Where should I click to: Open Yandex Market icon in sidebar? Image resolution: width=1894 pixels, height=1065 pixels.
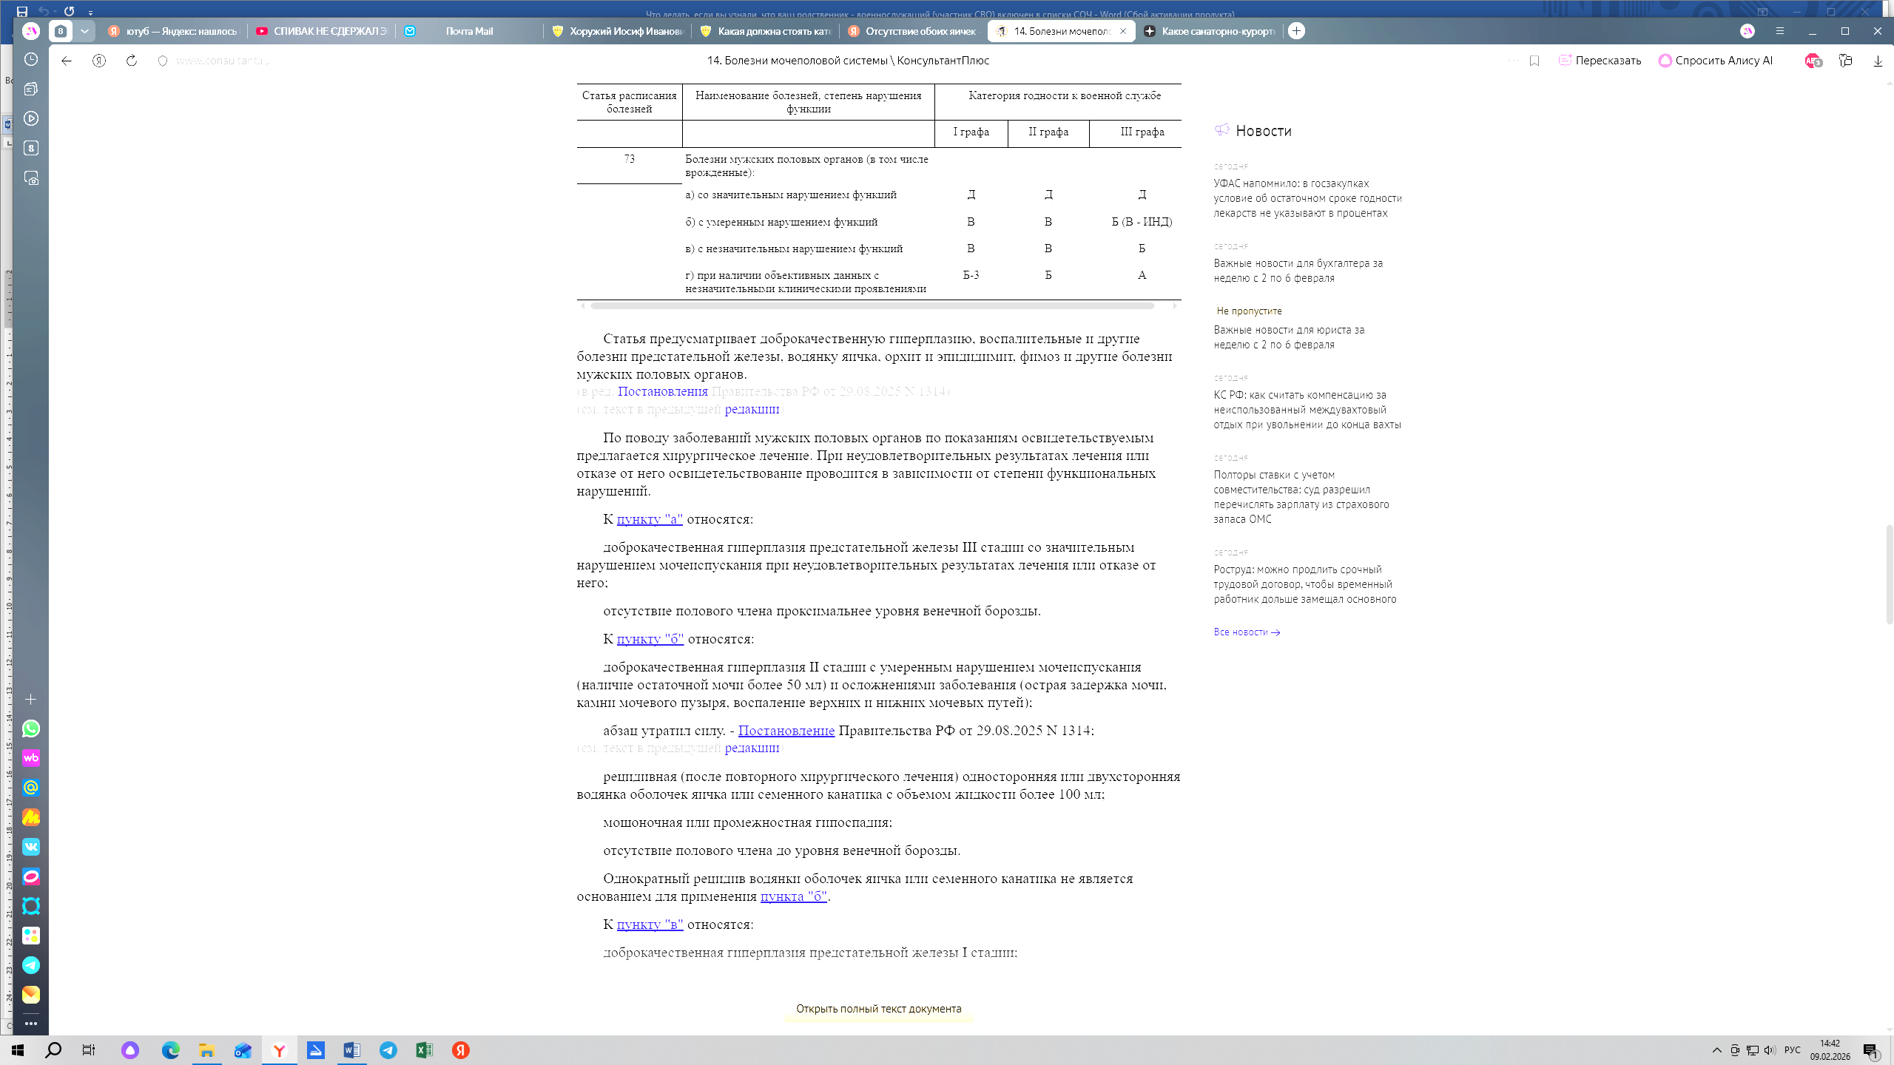pos(31,817)
